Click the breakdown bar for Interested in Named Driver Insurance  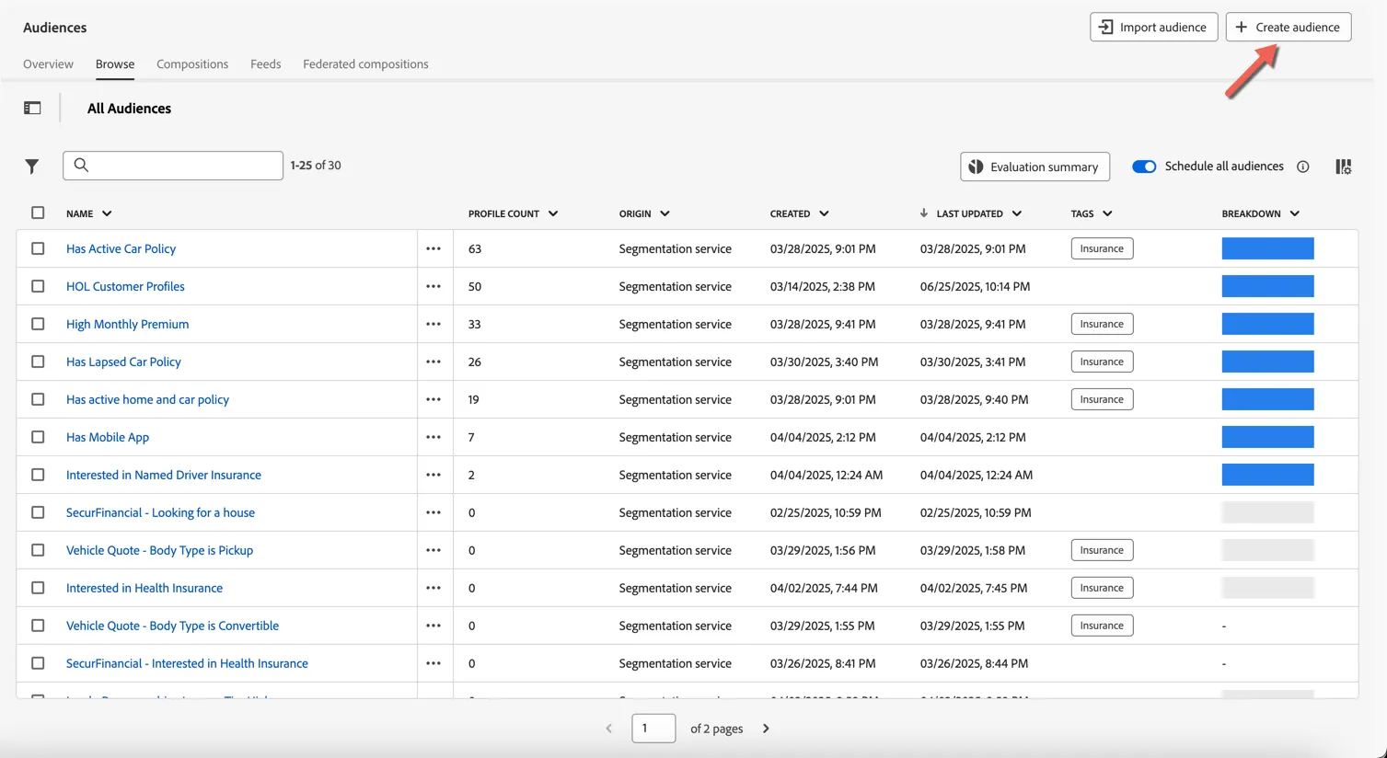pyautogui.click(x=1268, y=475)
